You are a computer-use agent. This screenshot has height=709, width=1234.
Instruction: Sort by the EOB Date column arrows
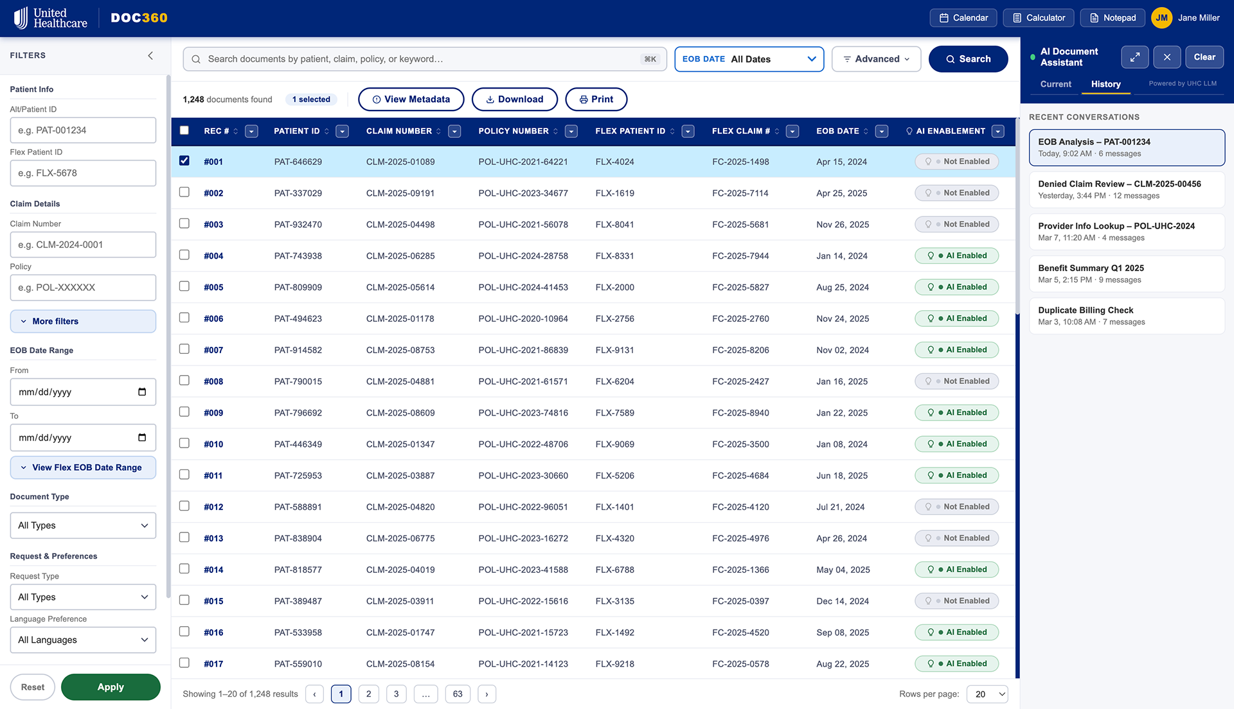866,132
